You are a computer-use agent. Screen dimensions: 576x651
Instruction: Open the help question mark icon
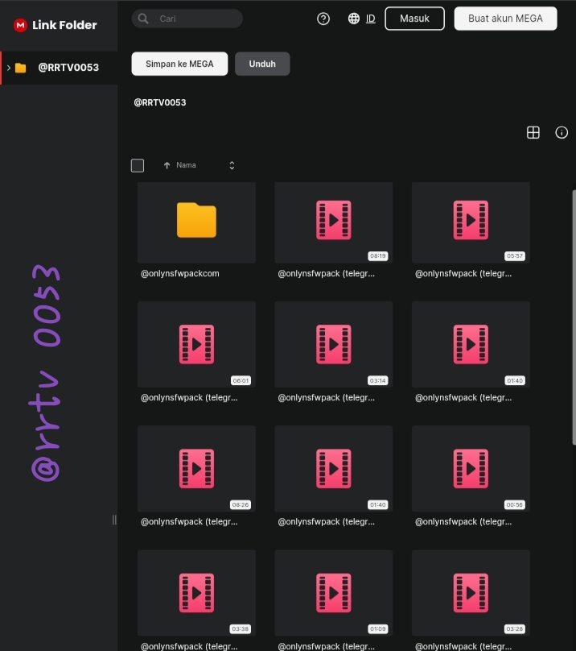click(x=323, y=19)
